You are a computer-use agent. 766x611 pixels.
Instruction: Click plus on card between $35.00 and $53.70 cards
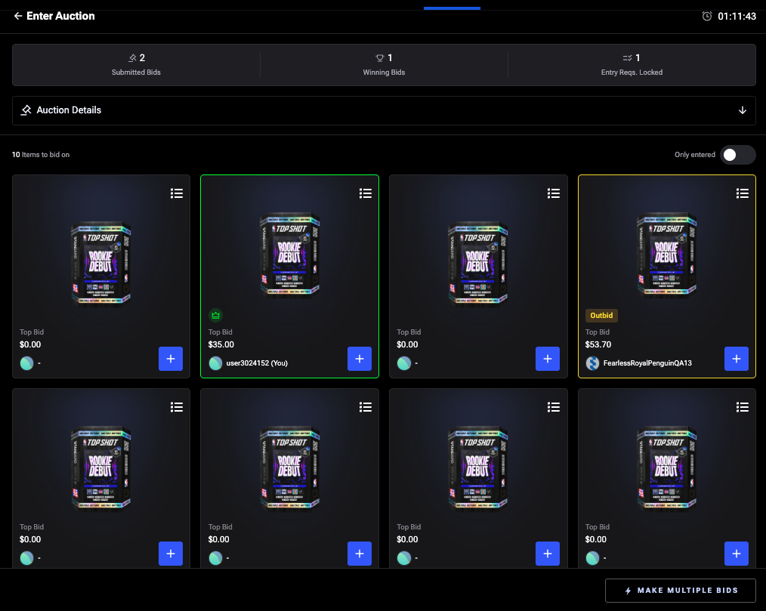click(x=548, y=359)
